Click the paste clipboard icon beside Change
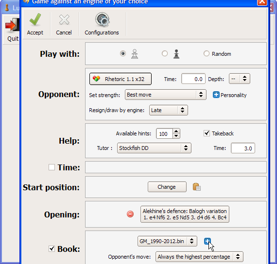This screenshot has height=264, width=277. point(197,187)
